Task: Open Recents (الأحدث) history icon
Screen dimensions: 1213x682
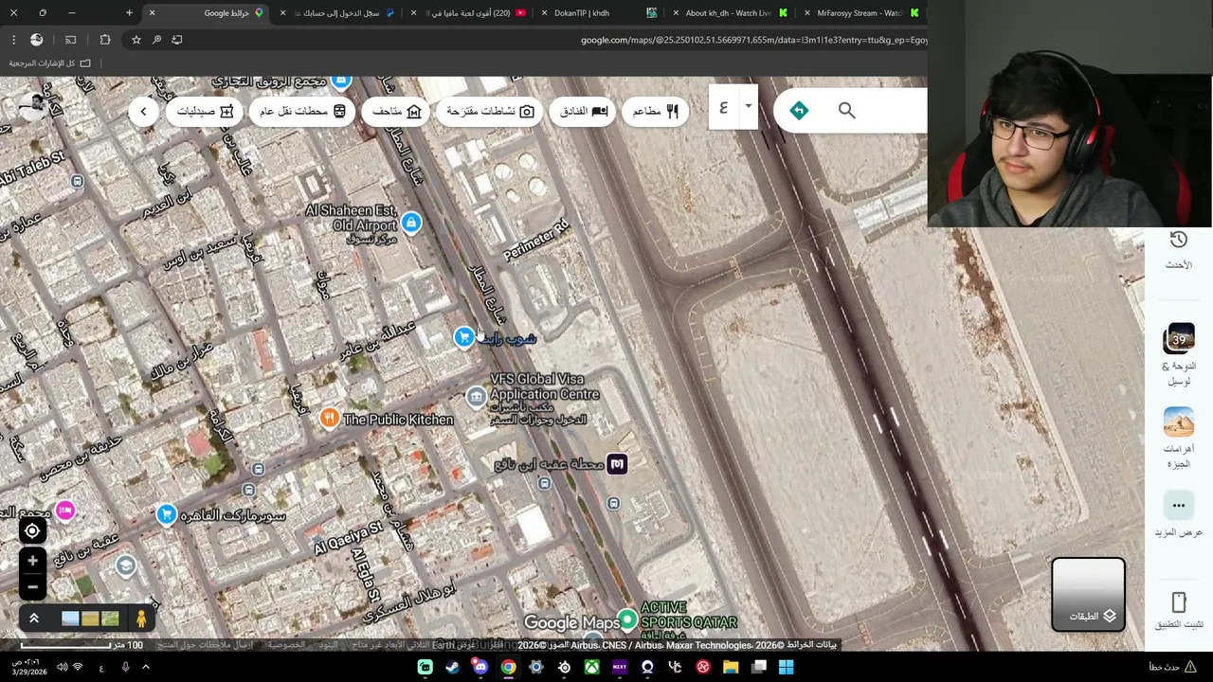Action: tap(1179, 241)
